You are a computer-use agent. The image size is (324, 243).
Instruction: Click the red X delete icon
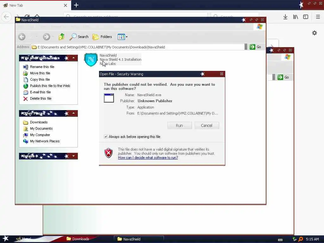click(26, 99)
